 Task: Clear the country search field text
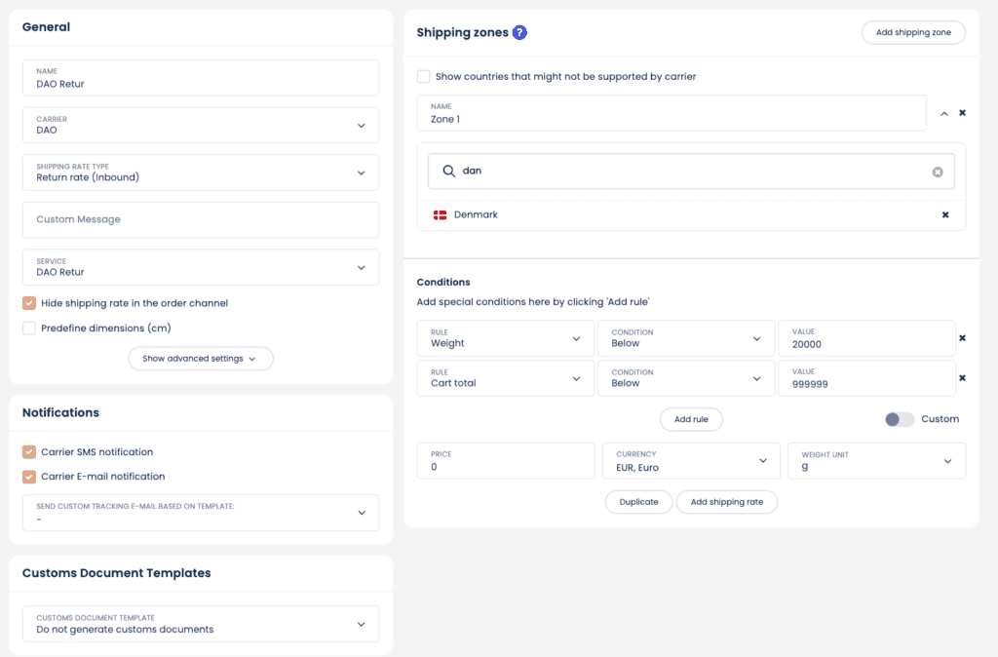pos(937,172)
